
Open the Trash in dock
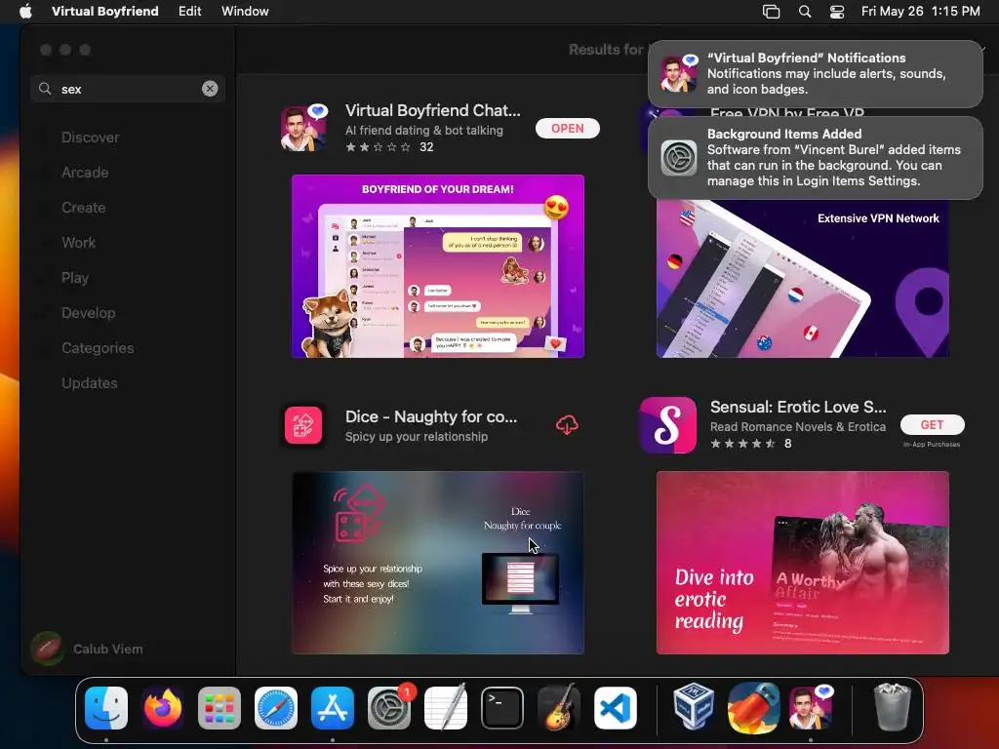892,708
